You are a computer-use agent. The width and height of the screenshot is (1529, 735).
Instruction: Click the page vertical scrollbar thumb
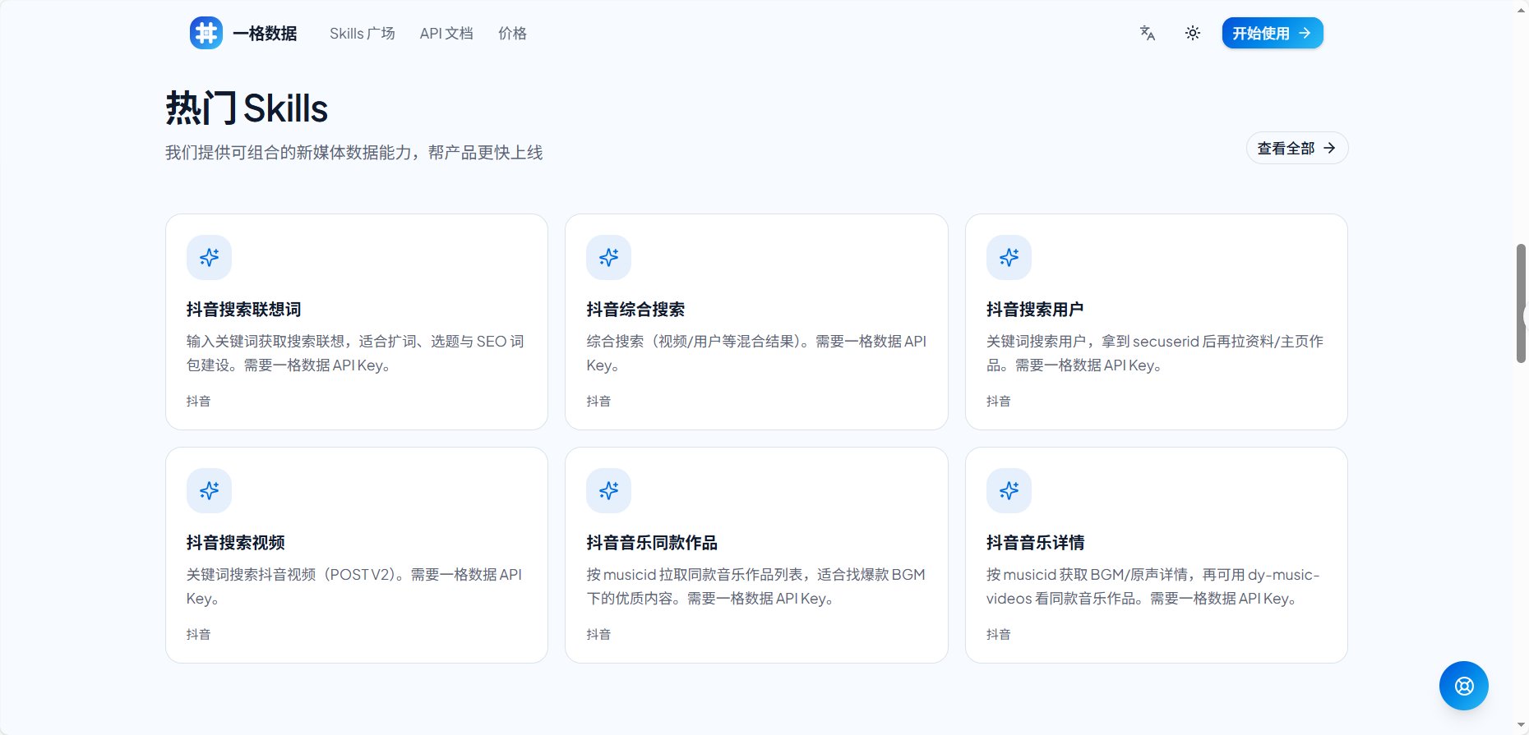pyautogui.click(x=1521, y=303)
